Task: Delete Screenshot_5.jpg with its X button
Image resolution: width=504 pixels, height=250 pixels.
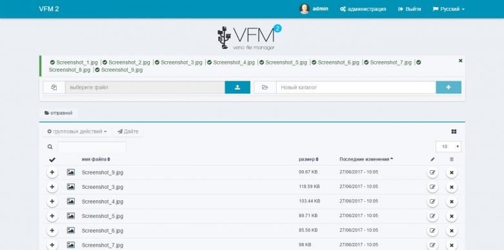Action: (x=452, y=216)
